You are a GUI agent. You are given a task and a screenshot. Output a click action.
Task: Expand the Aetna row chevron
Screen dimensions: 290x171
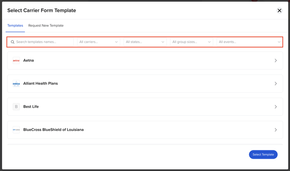pos(276,61)
